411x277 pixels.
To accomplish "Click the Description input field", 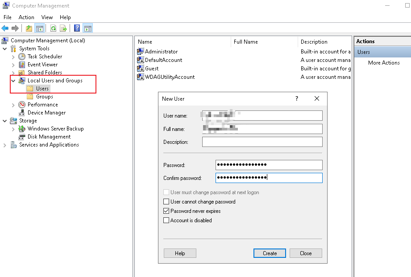I will click(x=262, y=142).
